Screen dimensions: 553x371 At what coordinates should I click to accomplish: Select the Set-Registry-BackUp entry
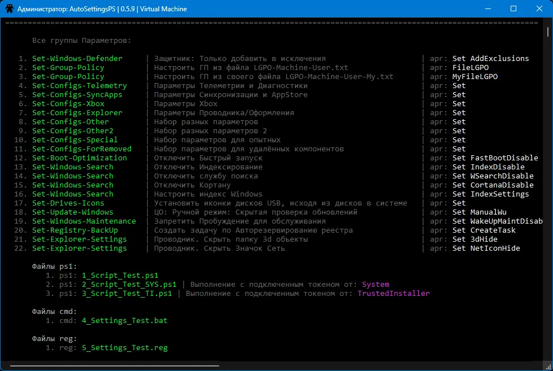[x=75, y=230]
